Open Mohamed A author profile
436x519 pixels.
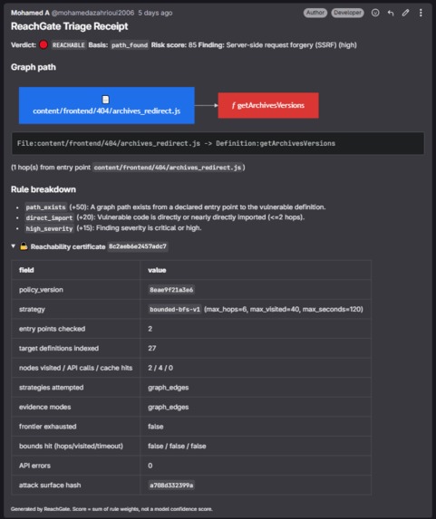pos(30,13)
